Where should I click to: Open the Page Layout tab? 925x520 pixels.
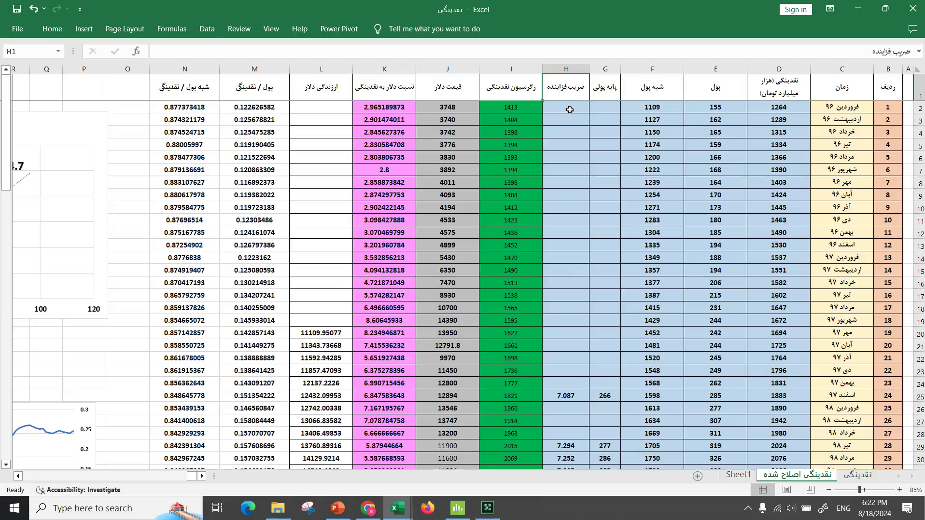tap(125, 29)
